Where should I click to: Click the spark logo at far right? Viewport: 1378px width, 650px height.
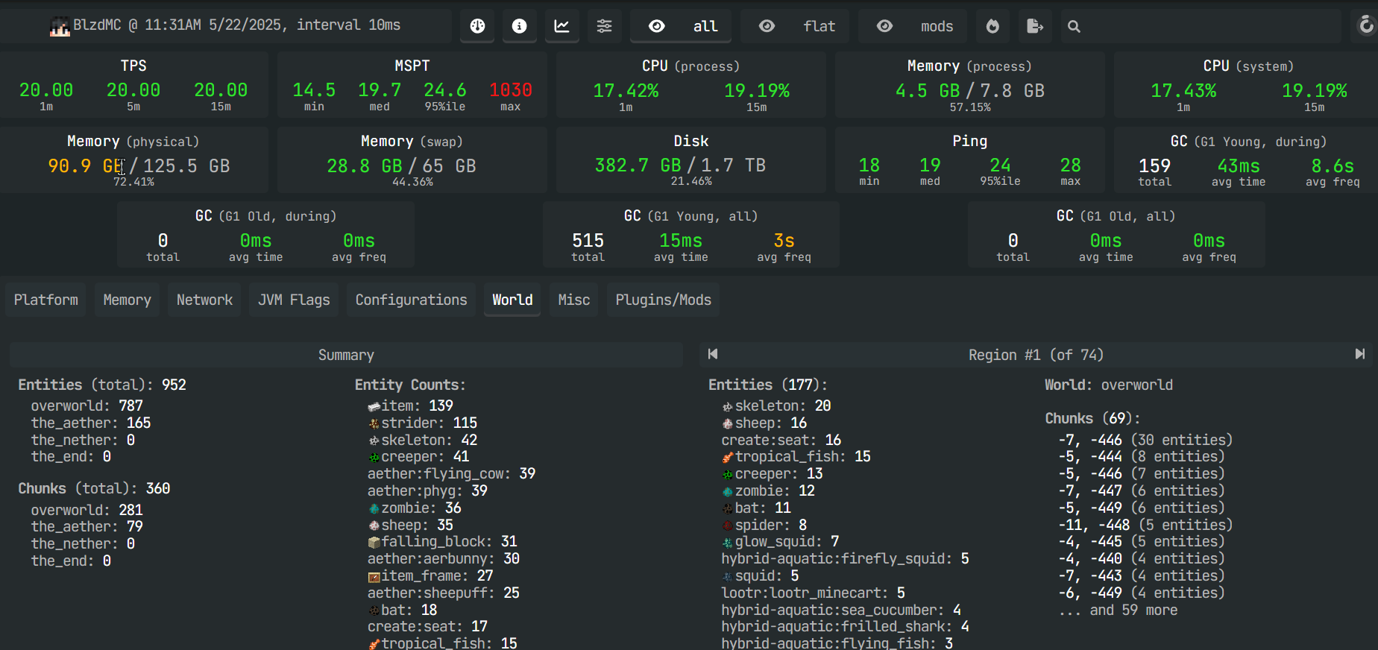pos(1366,25)
